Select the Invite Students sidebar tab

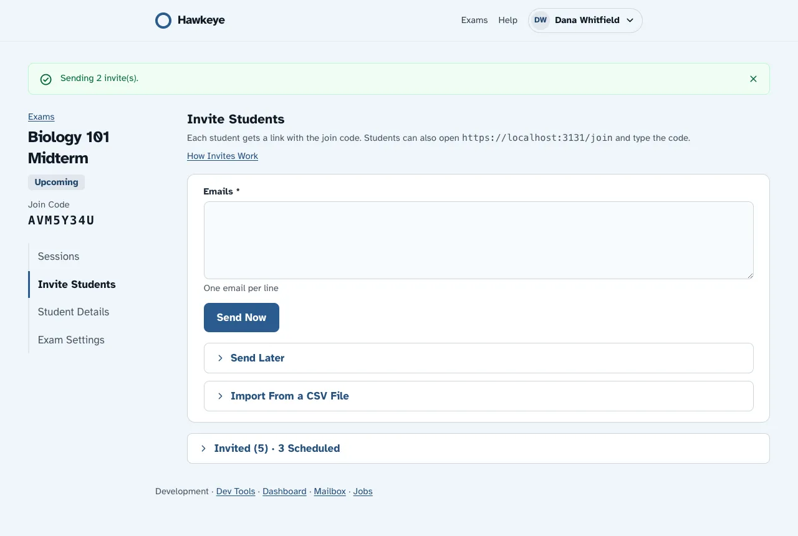coord(77,285)
